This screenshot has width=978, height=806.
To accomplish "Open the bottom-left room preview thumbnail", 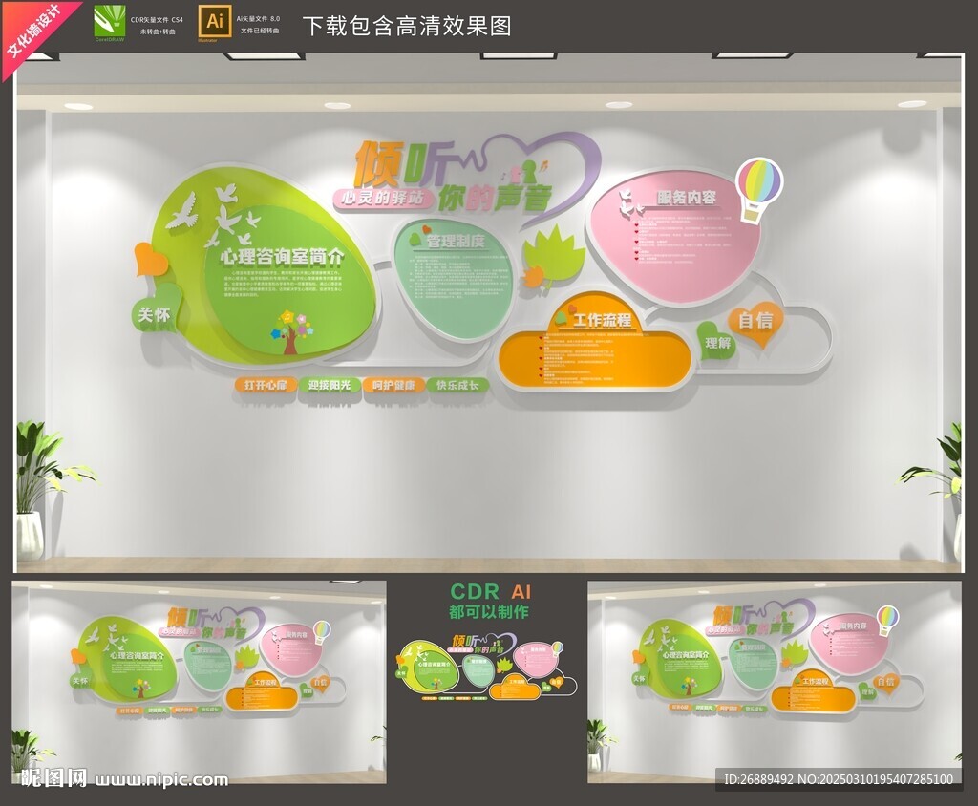I will [199, 682].
